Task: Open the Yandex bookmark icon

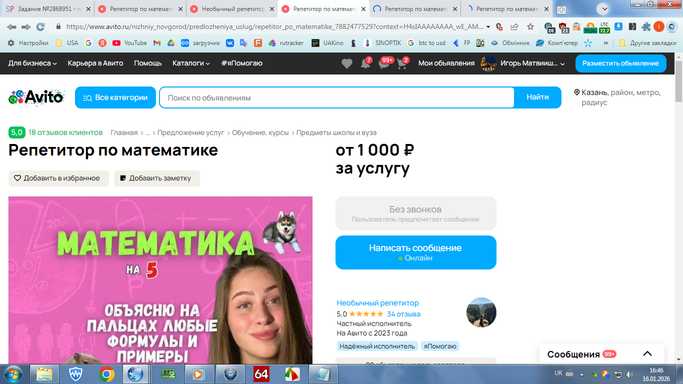Action: [x=102, y=43]
